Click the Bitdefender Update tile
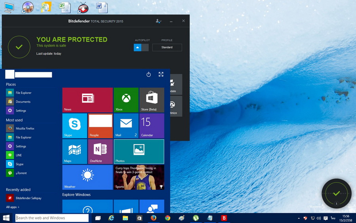356x223 pixels. pos(176,84)
